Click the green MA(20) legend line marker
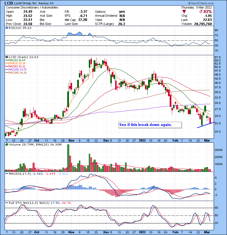 (x=7, y=60)
